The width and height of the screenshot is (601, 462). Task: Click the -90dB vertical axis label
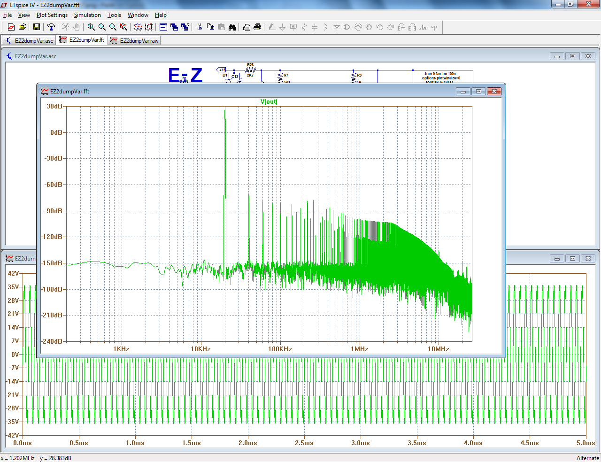click(x=54, y=211)
